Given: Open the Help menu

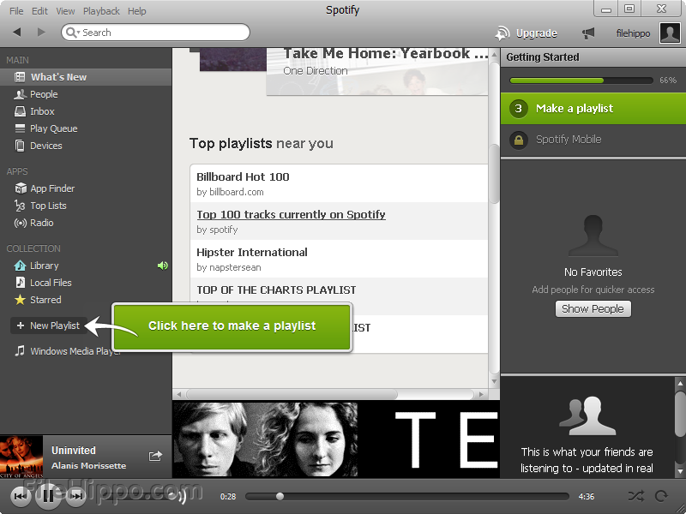Looking at the screenshot, I should pyautogui.click(x=136, y=11).
